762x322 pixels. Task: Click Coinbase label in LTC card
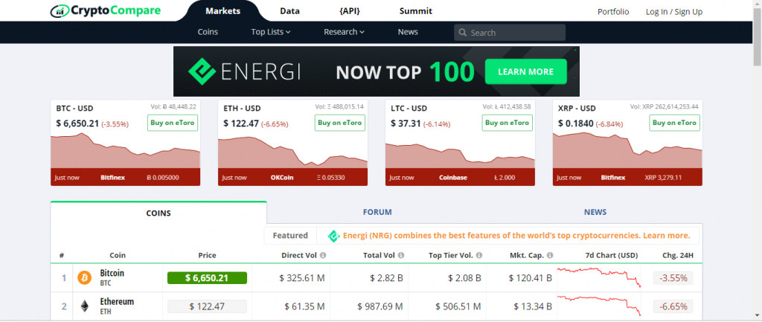tap(453, 177)
